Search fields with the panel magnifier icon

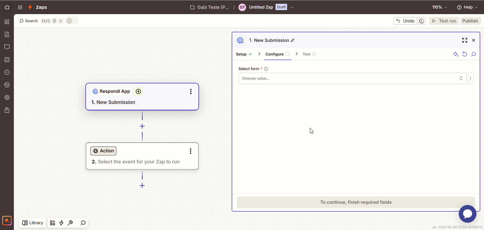pyautogui.click(x=474, y=54)
